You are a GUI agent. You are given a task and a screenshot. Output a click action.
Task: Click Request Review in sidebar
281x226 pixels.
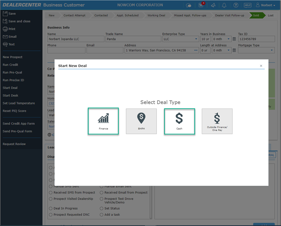14,144
